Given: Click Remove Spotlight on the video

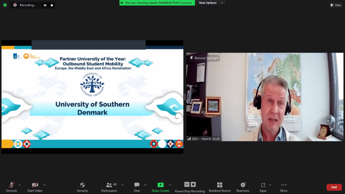Looking at the screenshot, I should pyautogui.click(x=204, y=58).
